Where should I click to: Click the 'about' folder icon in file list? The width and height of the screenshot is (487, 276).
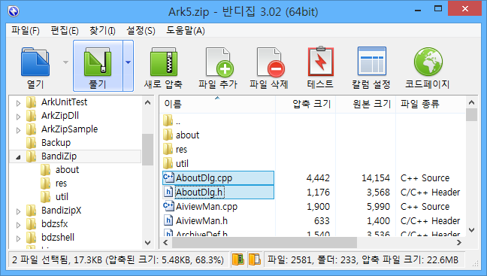coord(168,135)
